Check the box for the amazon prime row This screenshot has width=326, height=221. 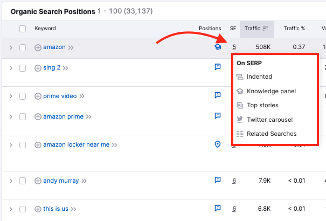(x=23, y=116)
